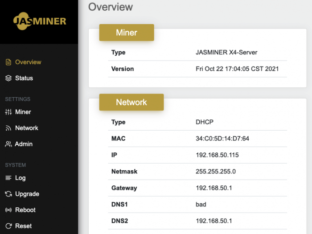Click the Type label in Miner card
Image resolution: width=312 pixels, height=234 pixels.
click(x=119, y=53)
